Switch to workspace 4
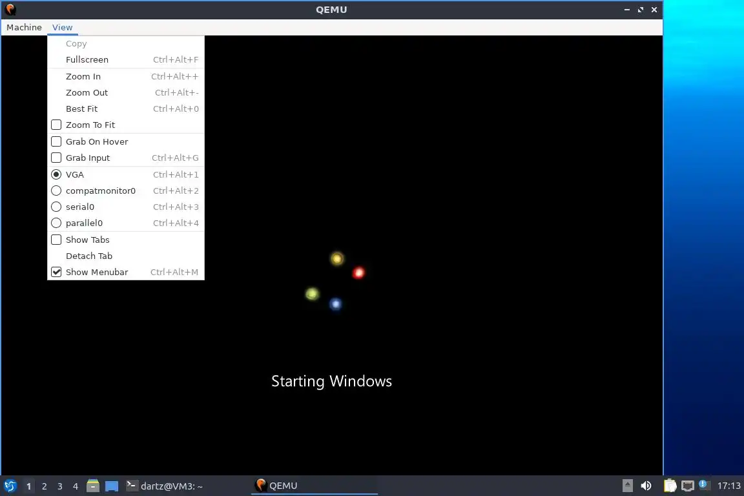 (76, 486)
